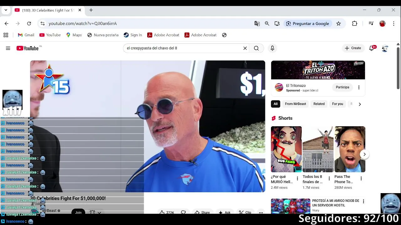Screen dimensions: 401x225
Task: Click the Ask button
Action: click(x=225, y=212)
